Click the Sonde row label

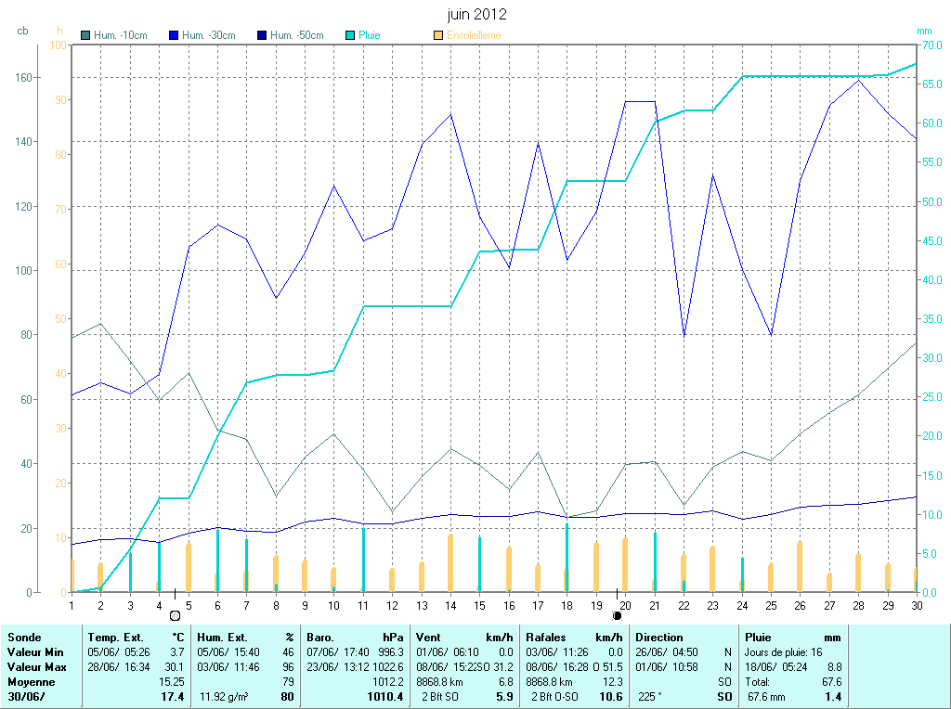[23, 638]
